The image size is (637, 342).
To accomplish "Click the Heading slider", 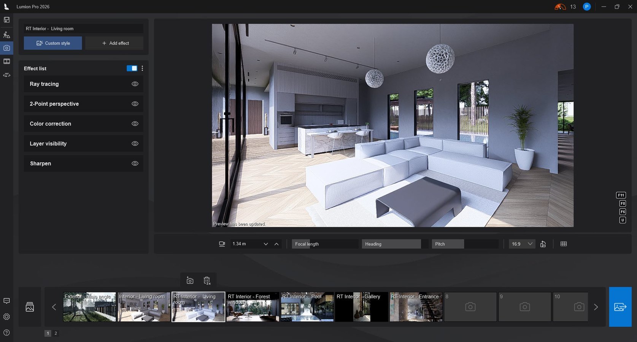I will click(x=395, y=244).
